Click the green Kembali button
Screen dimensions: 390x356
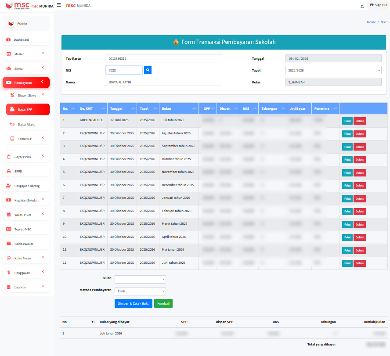(x=163, y=303)
